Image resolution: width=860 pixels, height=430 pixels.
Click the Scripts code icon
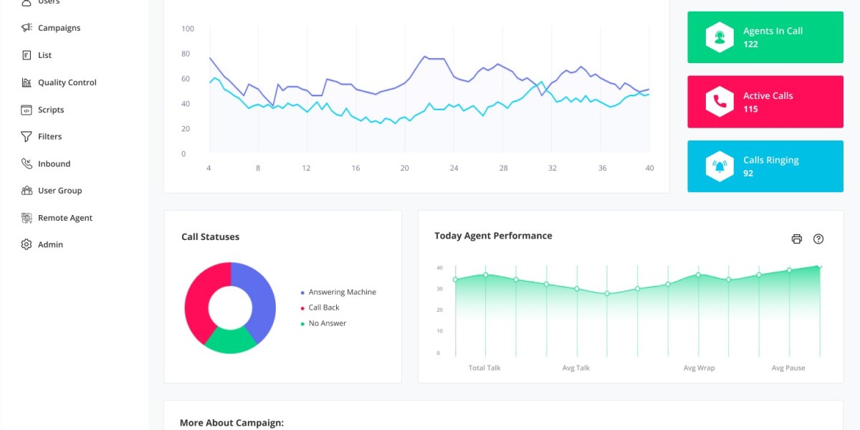click(27, 110)
